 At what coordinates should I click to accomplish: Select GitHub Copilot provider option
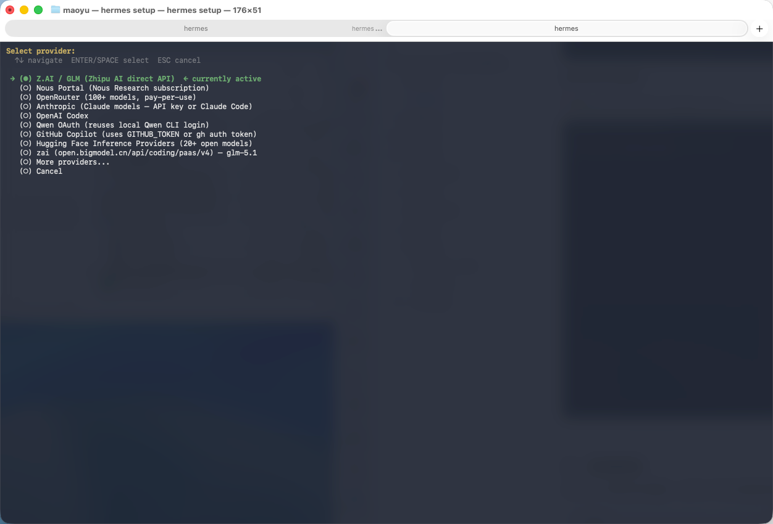click(146, 134)
